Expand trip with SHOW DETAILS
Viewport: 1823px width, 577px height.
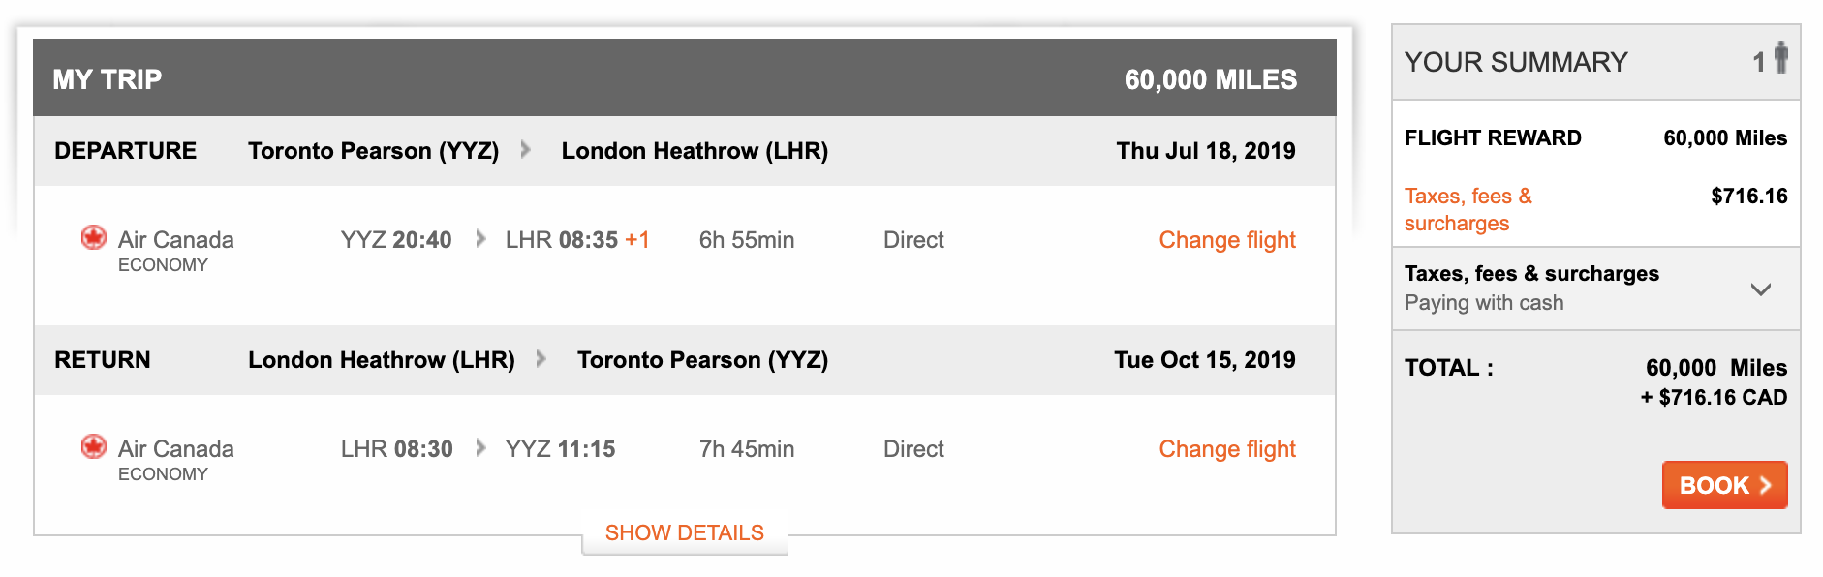pos(685,533)
